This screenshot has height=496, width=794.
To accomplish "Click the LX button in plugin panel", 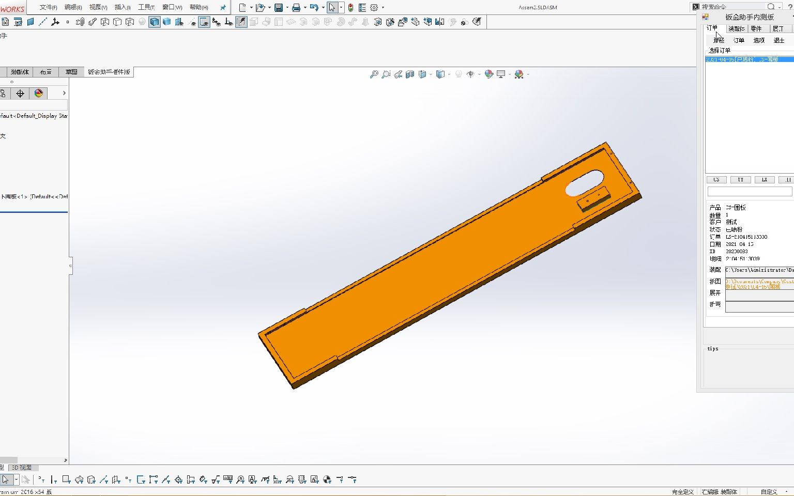I will [x=765, y=180].
